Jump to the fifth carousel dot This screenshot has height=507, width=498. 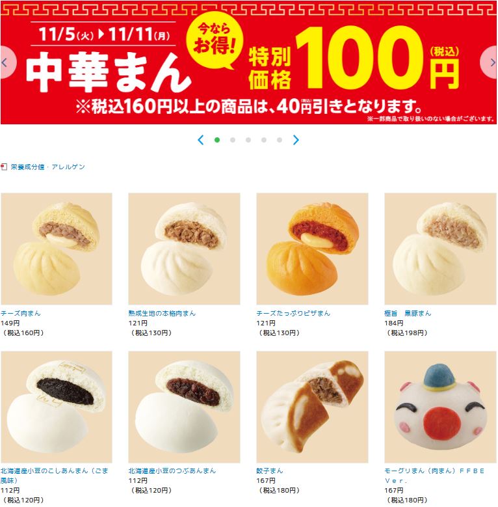[280, 140]
